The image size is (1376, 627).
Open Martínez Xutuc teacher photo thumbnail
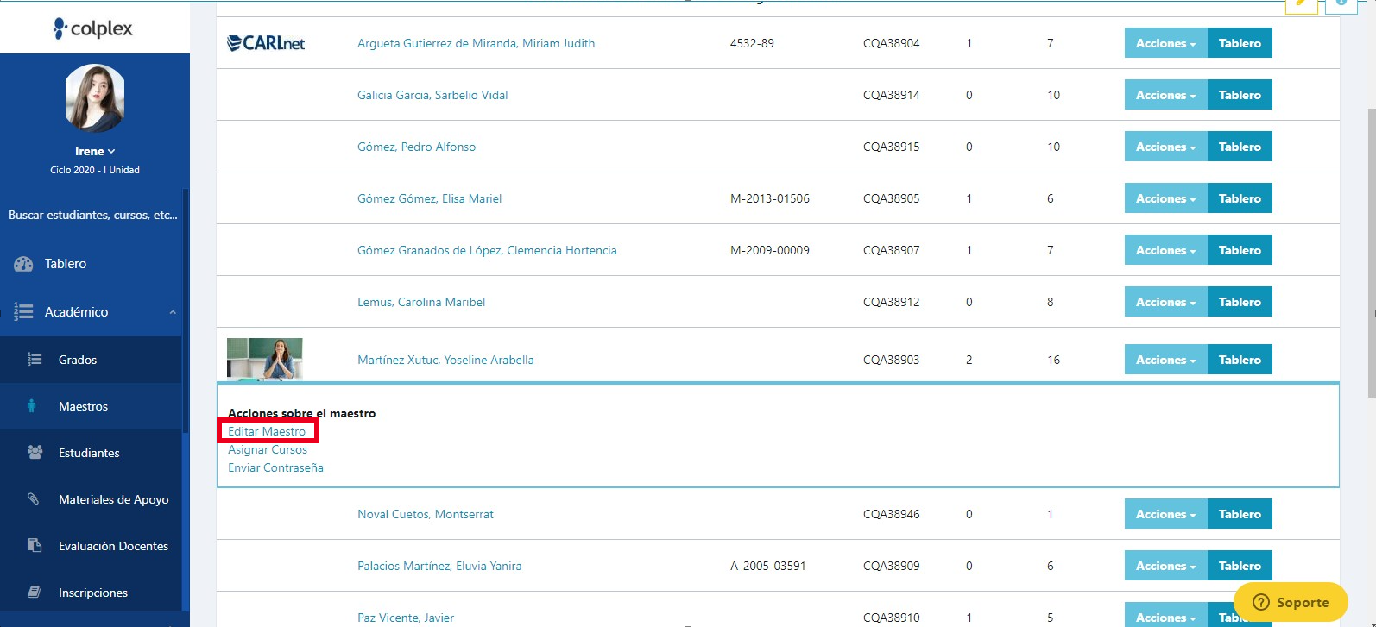(265, 359)
